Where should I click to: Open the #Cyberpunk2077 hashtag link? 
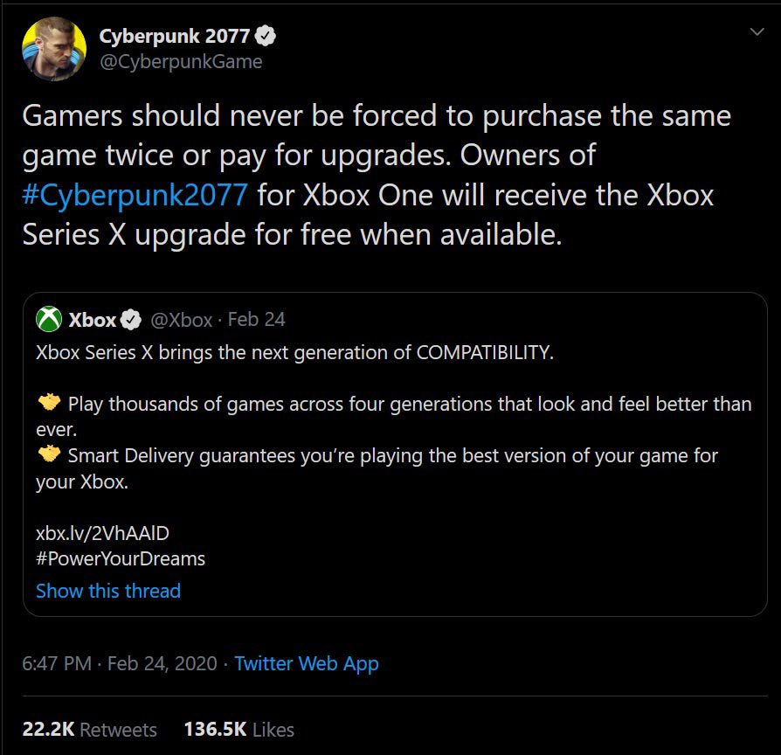(x=135, y=194)
